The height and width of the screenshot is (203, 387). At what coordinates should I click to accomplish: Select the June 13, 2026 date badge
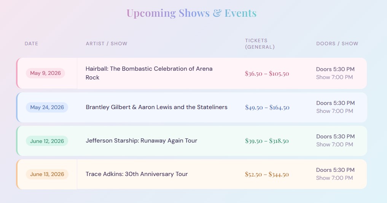[47, 174]
